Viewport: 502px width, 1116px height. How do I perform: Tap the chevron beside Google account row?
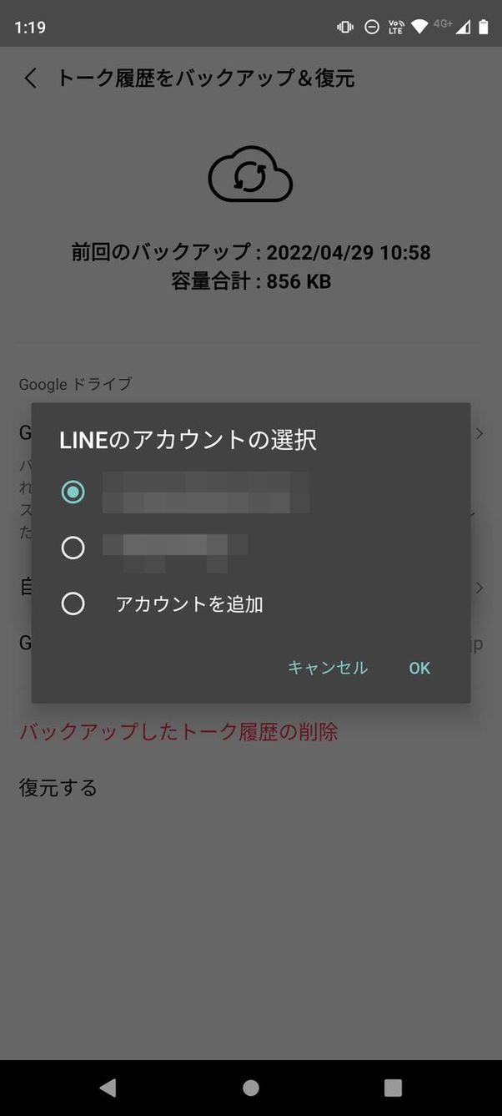pyautogui.click(x=479, y=433)
